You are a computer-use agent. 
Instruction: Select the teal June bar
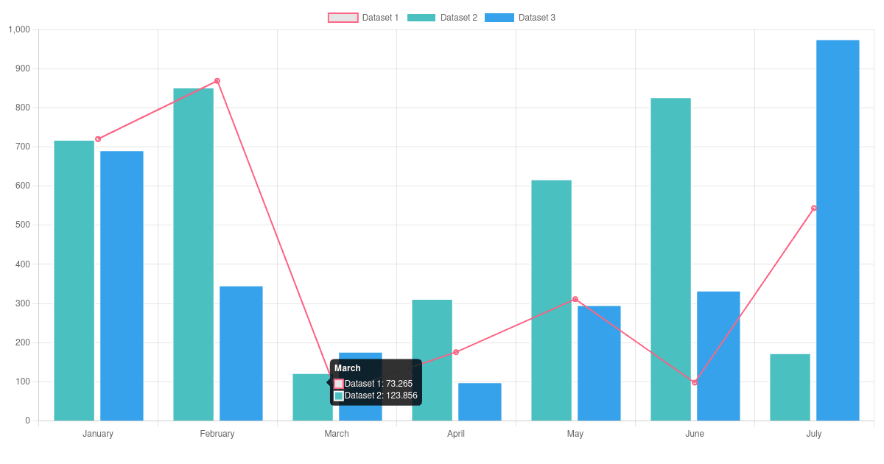click(x=670, y=259)
